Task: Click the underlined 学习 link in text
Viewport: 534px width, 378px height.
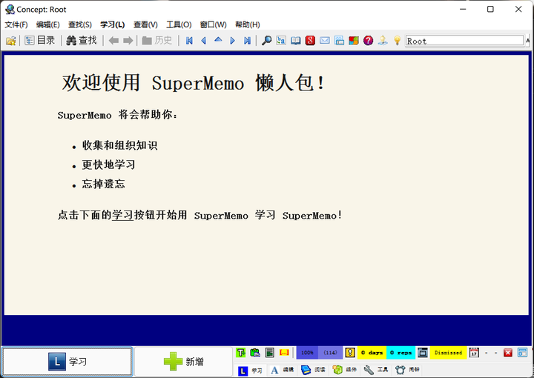Action: coord(122,215)
